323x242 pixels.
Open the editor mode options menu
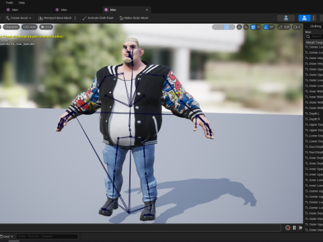tap(314, 18)
